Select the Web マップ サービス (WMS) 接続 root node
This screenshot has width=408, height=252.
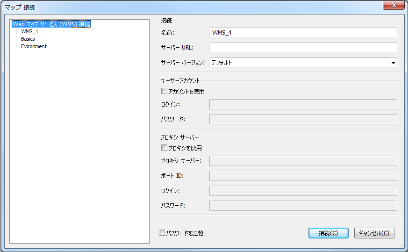coord(51,24)
